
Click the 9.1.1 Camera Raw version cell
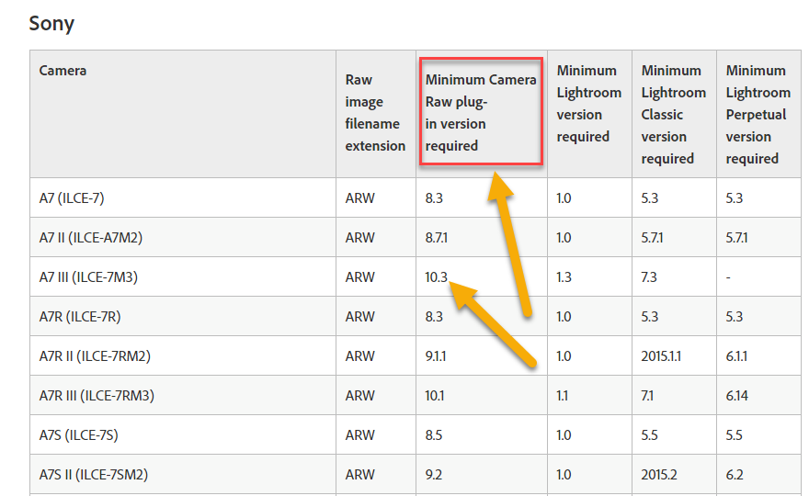coord(436,356)
